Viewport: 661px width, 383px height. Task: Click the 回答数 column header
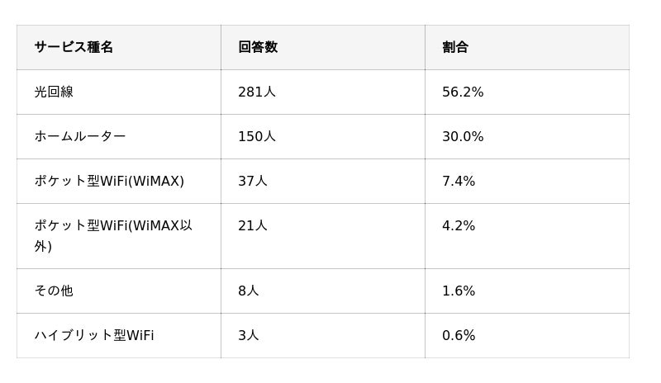click(258, 48)
